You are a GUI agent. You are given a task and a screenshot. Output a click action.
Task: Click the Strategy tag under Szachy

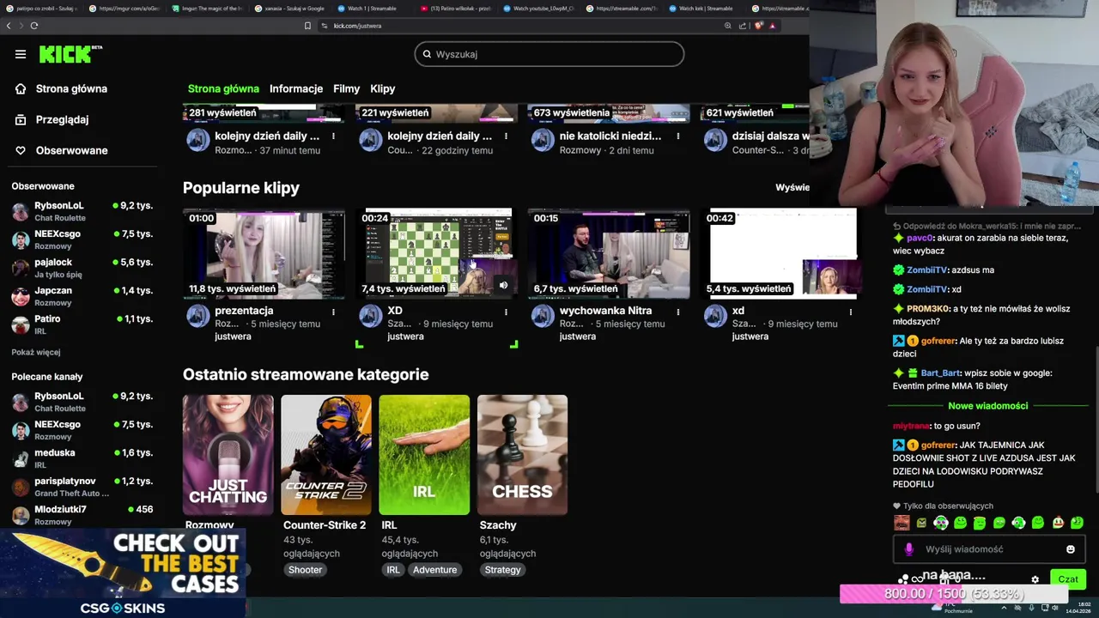pyautogui.click(x=502, y=570)
